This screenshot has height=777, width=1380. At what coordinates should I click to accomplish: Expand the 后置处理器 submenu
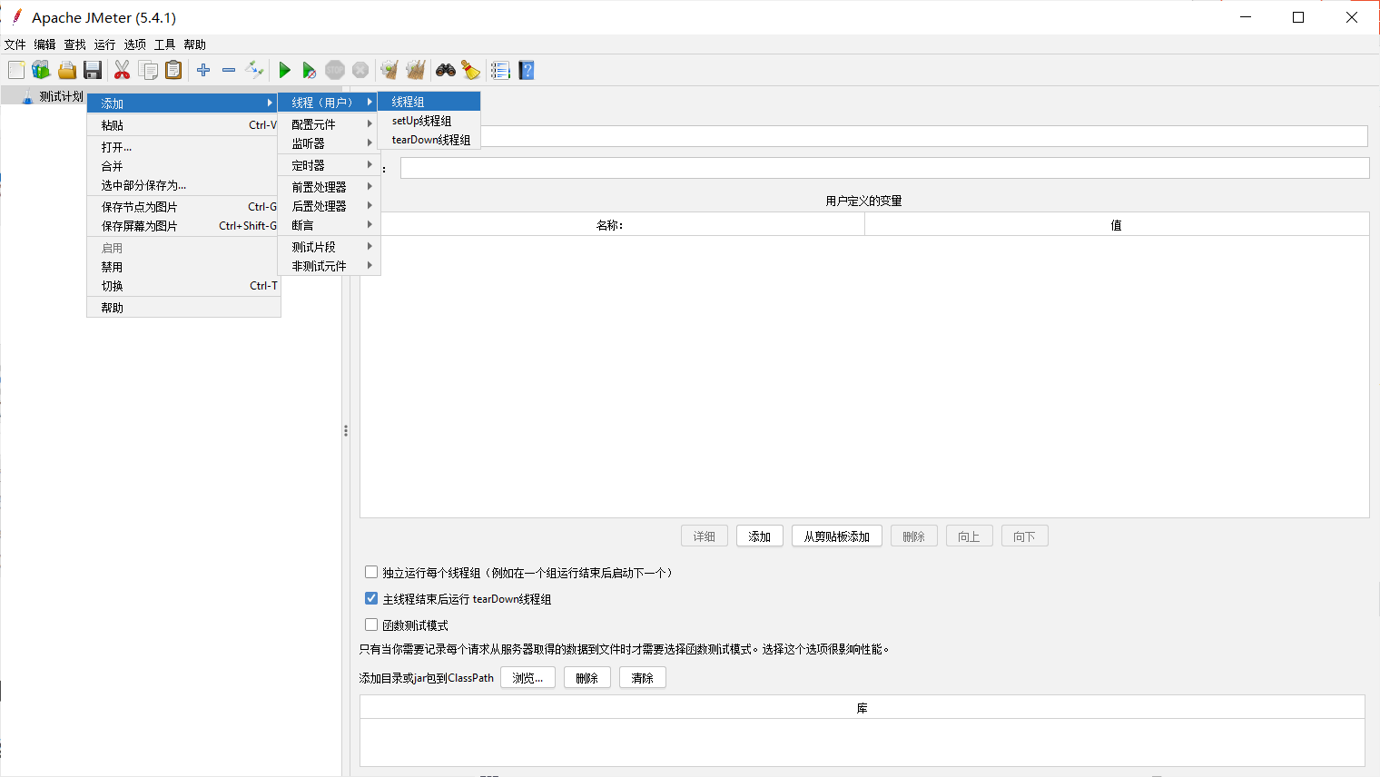click(x=329, y=206)
